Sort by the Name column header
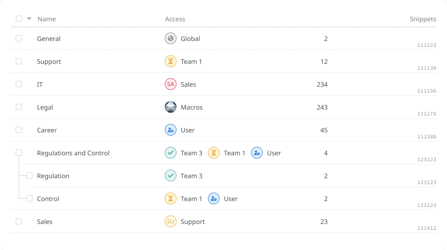The width and height of the screenshot is (447, 250). click(47, 19)
